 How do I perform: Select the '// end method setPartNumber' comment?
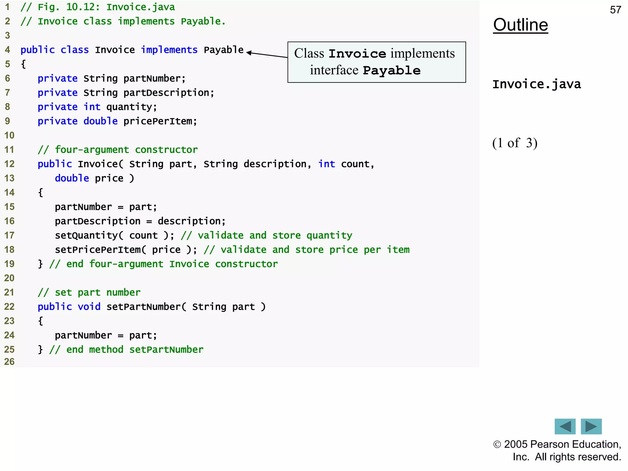[x=126, y=350]
